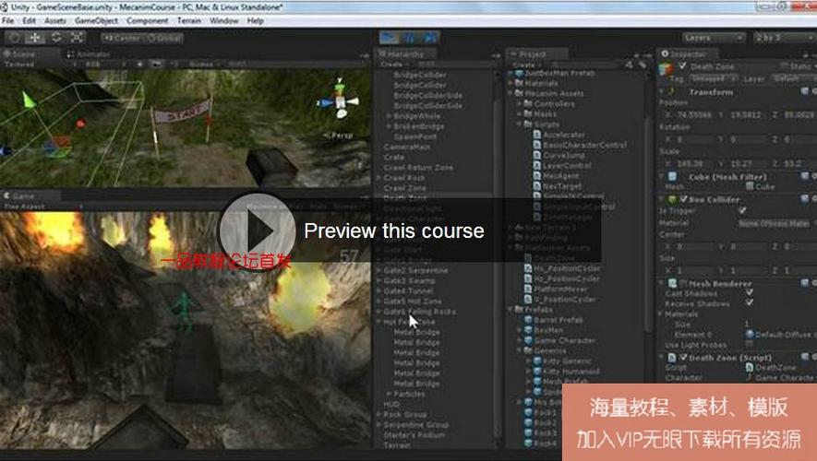The height and width of the screenshot is (461, 817).
Task: Select the Rotate tool in Unity toolbar
Action: (x=56, y=38)
